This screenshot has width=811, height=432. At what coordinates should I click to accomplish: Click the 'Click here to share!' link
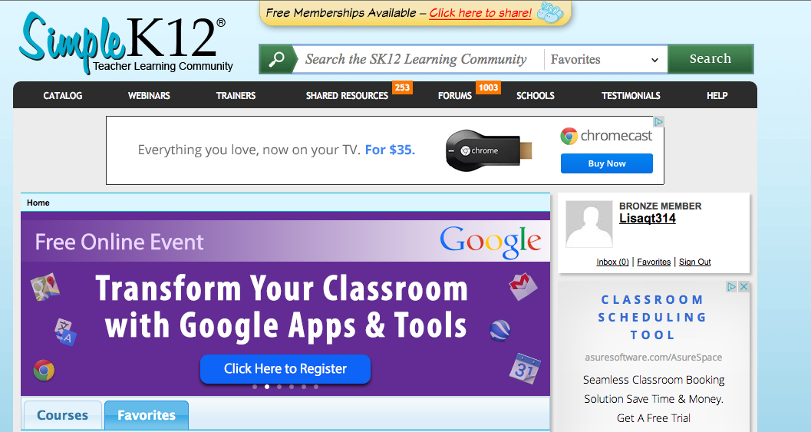click(x=480, y=13)
